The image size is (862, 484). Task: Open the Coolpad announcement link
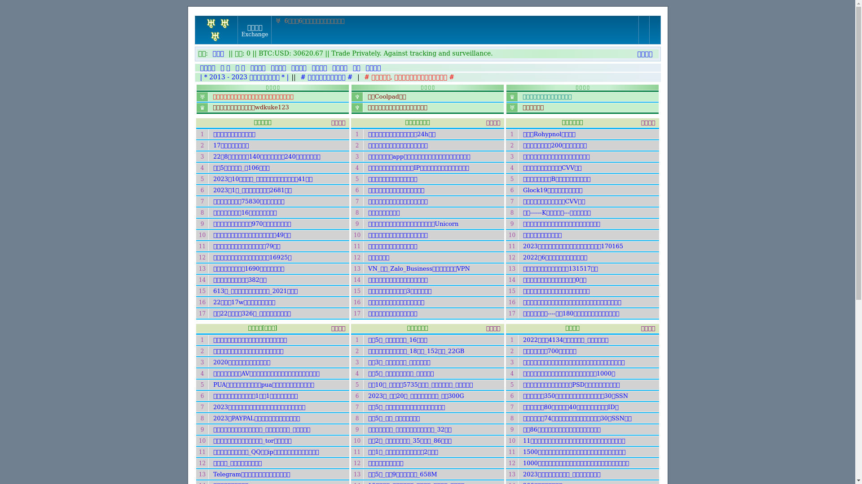[x=387, y=97]
